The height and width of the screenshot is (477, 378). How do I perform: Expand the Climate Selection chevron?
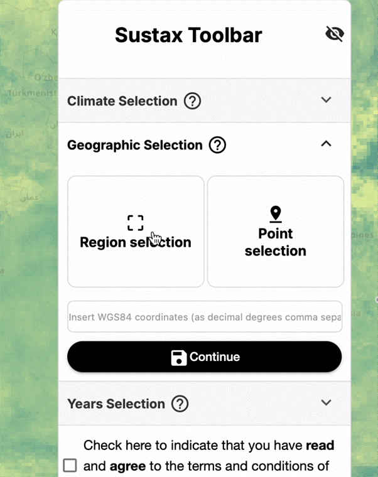click(x=326, y=100)
